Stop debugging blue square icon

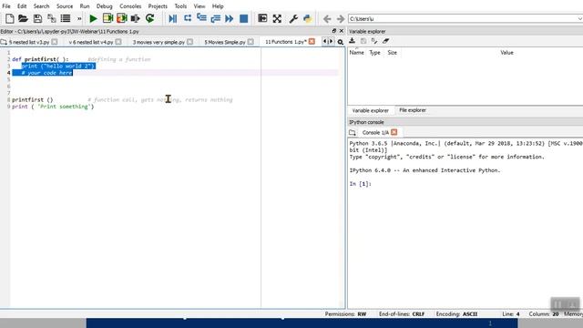coord(243,18)
